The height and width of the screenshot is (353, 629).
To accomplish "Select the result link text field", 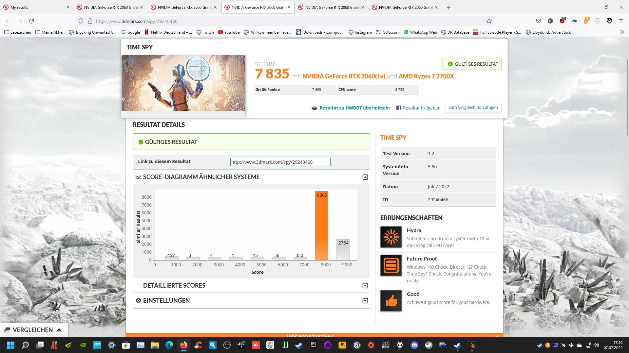I will tap(280, 162).
